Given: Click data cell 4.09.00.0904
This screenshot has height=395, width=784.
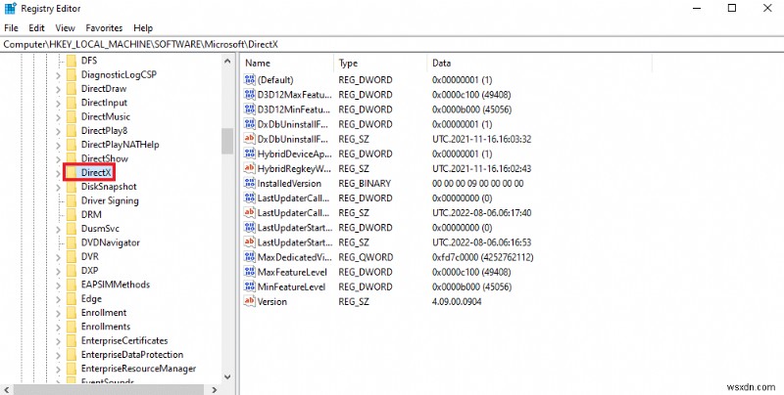Looking at the screenshot, I should (x=457, y=301).
